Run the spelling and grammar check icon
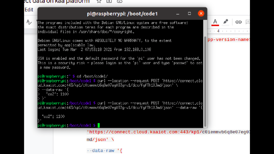Image resolution: width=274 pixels, height=154 pixels. [x=29, y=22]
